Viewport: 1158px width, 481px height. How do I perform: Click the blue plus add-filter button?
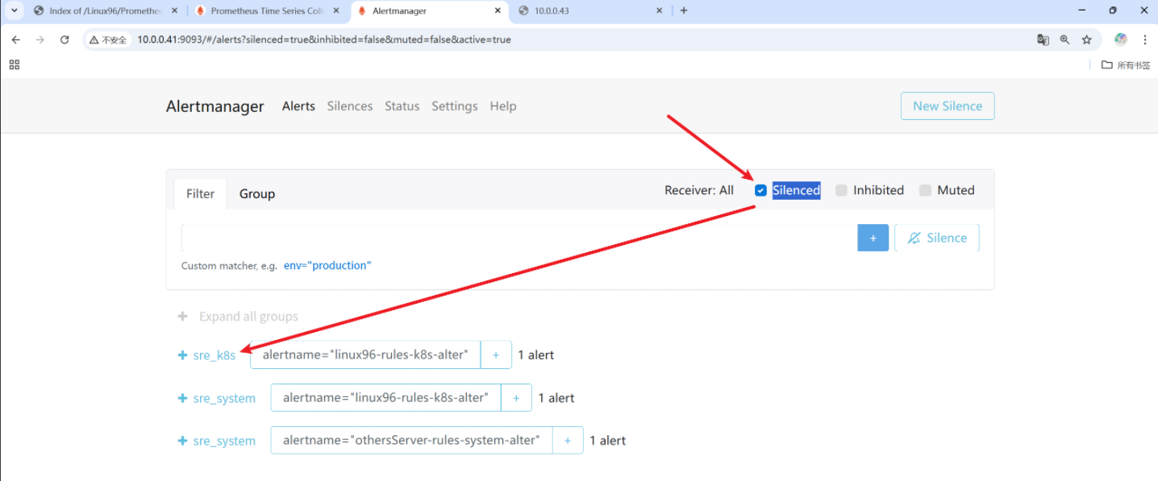pyautogui.click(x=873, y=238)
